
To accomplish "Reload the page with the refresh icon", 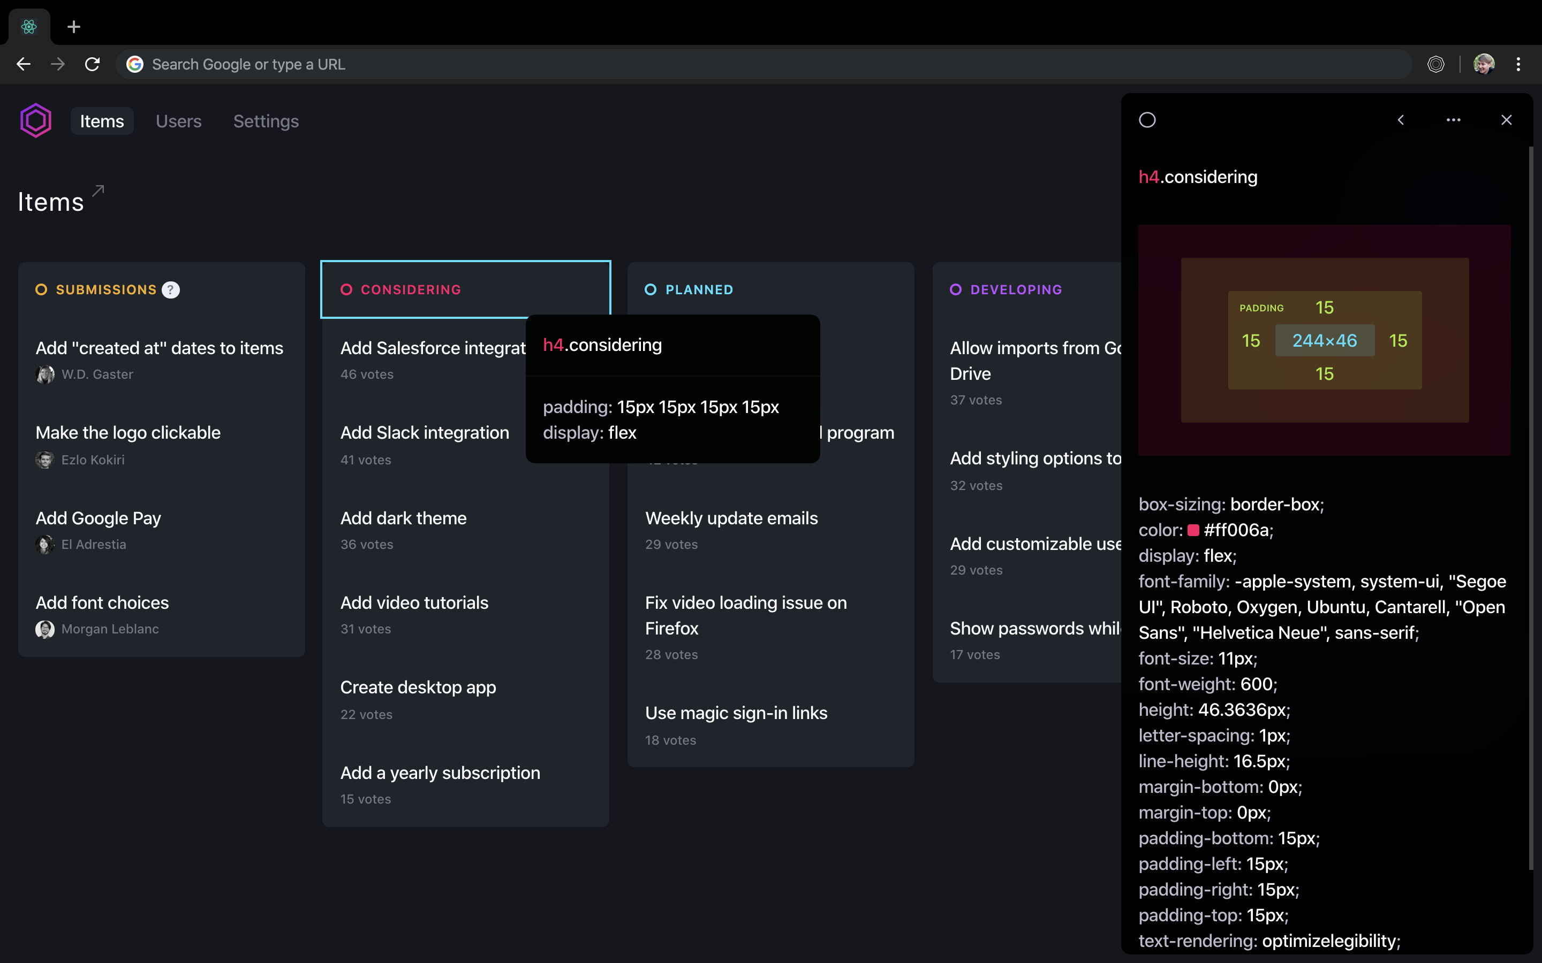I will [x=93, y=64].
